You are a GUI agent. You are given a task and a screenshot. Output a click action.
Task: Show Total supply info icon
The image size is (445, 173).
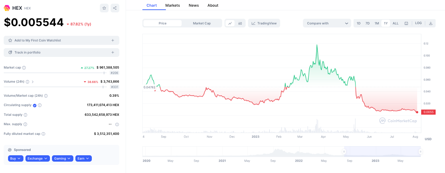pos(25,115)
